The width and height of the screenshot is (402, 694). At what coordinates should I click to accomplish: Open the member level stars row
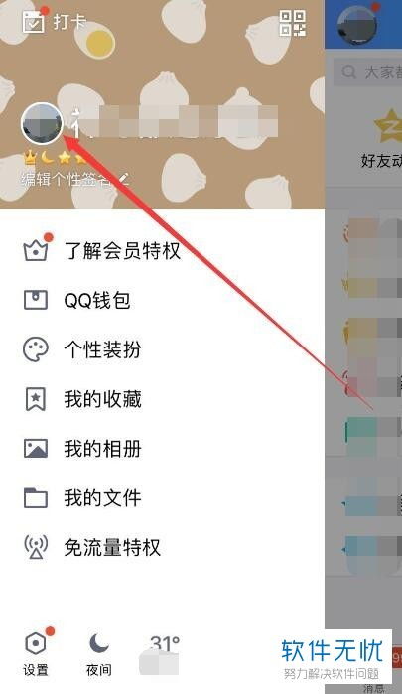[x=54, y=156]
